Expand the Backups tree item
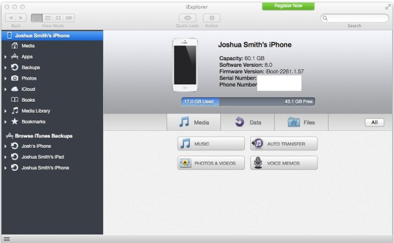Screen dimensions: 394x243 pos(5,67)
